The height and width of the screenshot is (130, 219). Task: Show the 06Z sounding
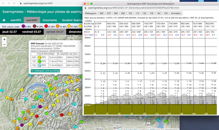[102, 13]
